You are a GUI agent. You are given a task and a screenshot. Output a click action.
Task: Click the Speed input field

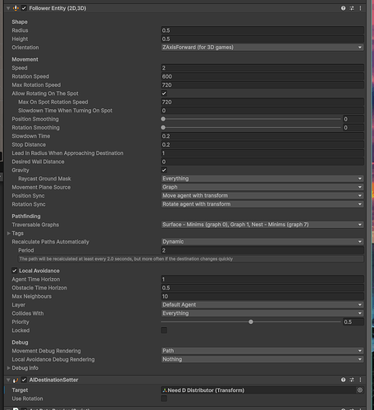tap(262, 68)
